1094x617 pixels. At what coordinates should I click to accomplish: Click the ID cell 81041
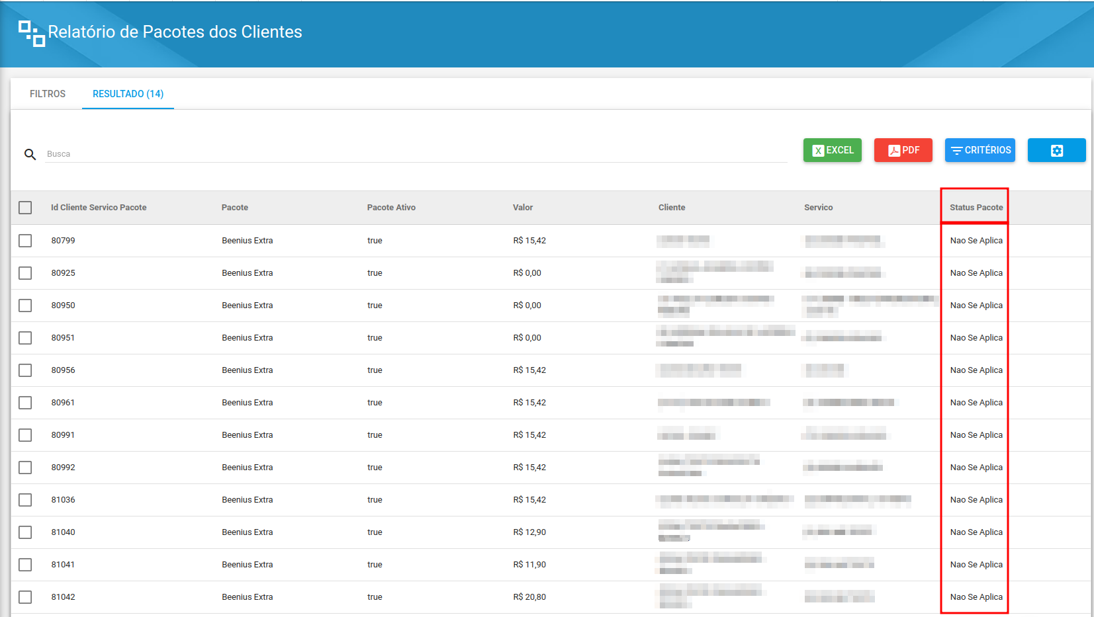tap(63, 565)
